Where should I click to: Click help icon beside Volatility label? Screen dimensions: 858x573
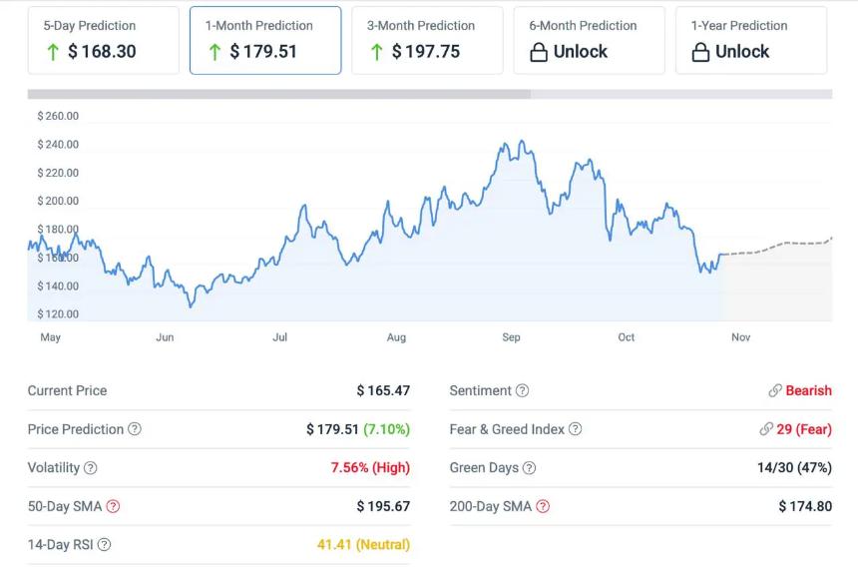(x=91, y=467)
